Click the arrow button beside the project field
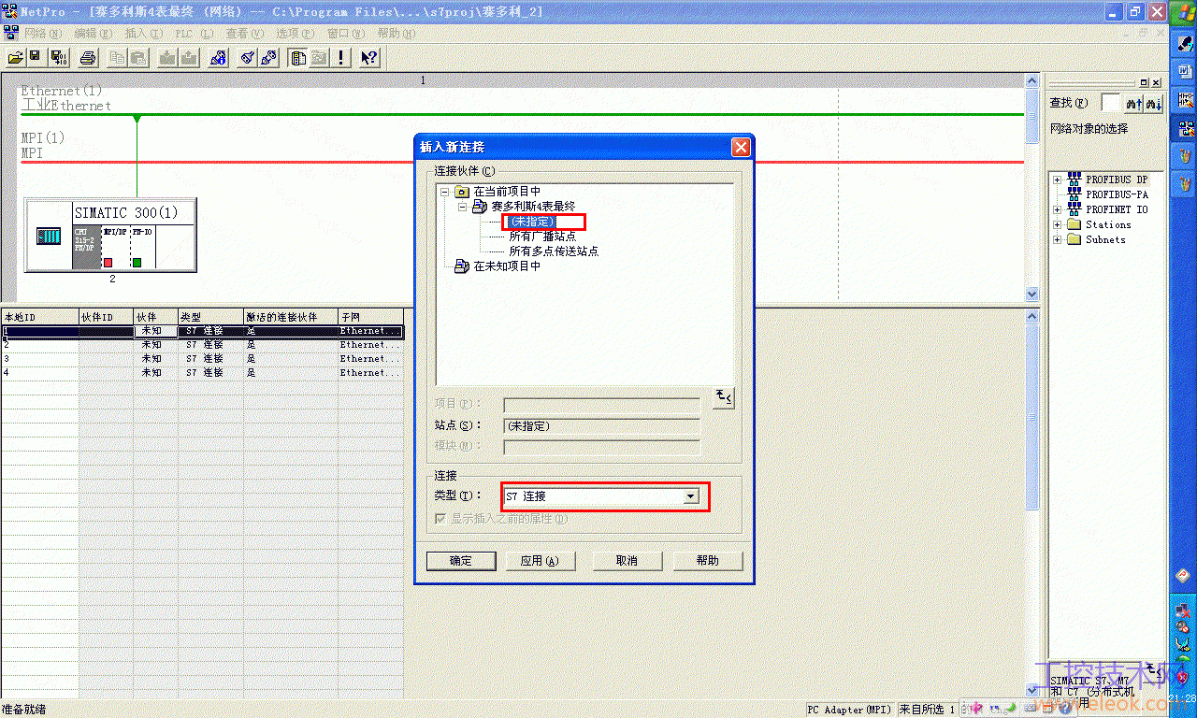 pos(723,398)
